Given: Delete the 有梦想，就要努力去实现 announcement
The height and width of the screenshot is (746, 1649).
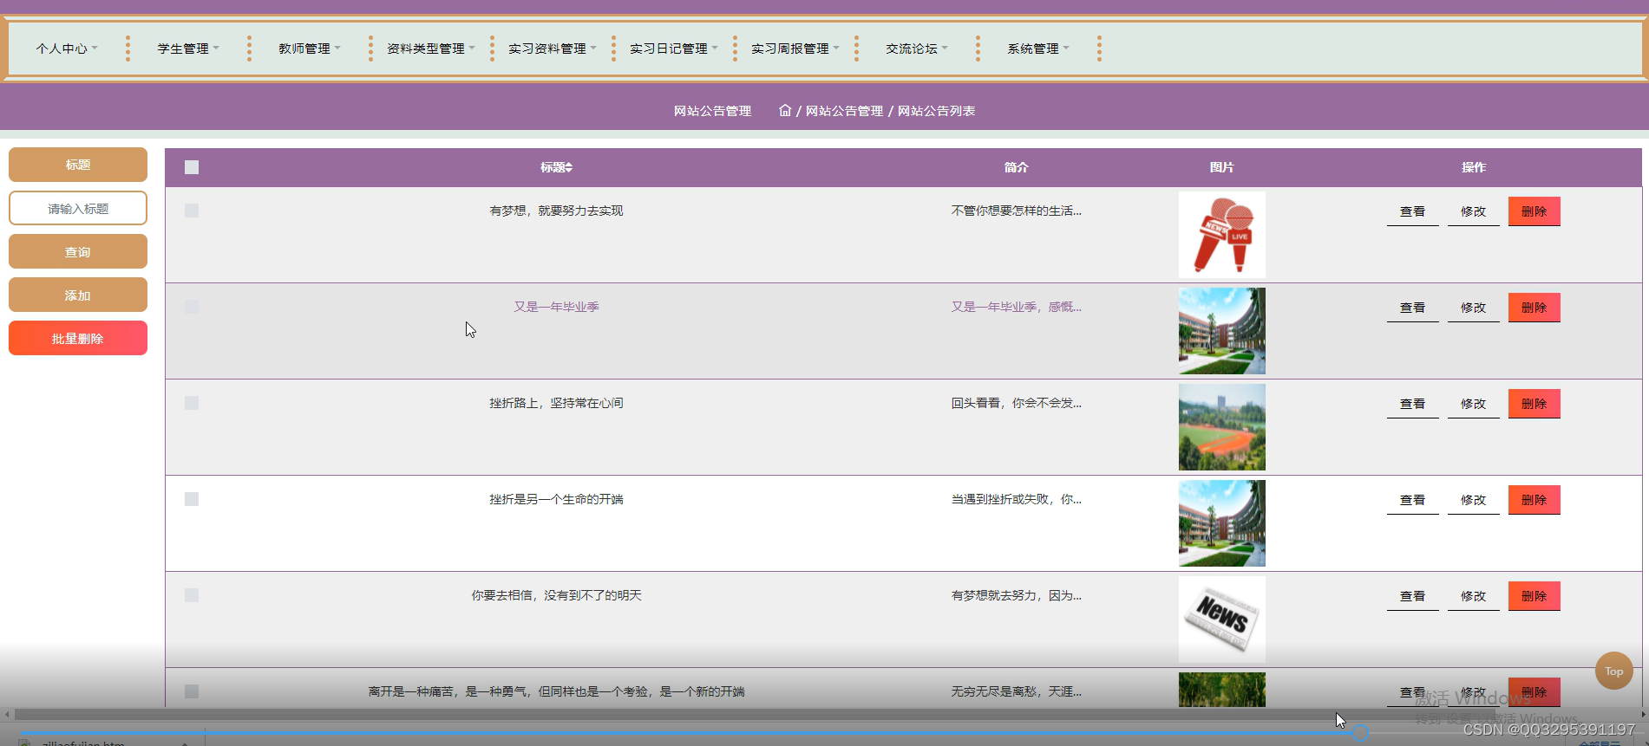Looking at the screenshot, I should click(1534, 211).
